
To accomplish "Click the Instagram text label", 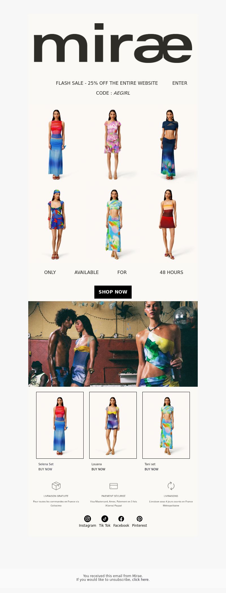I will coord(88,525).
